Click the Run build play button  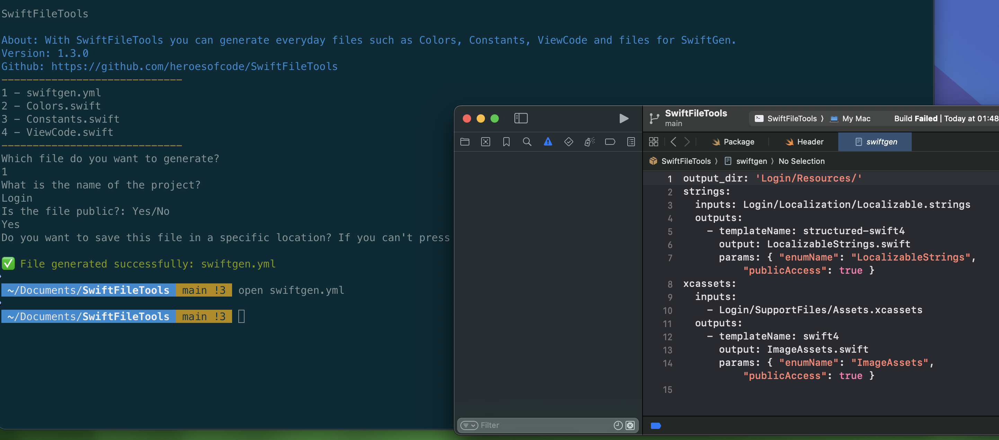[624, 118]
